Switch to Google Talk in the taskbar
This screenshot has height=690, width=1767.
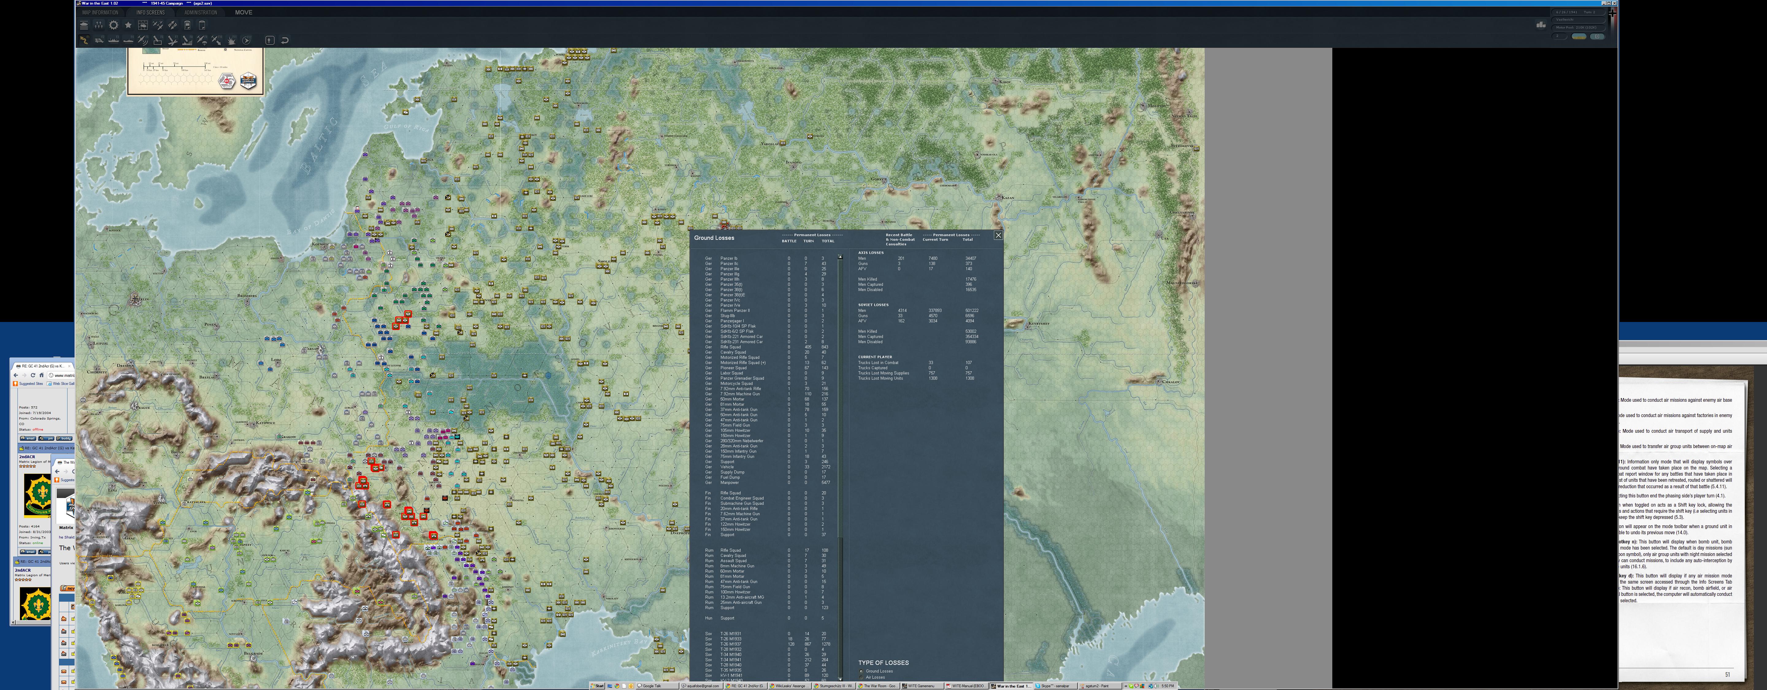coord(657,686)
